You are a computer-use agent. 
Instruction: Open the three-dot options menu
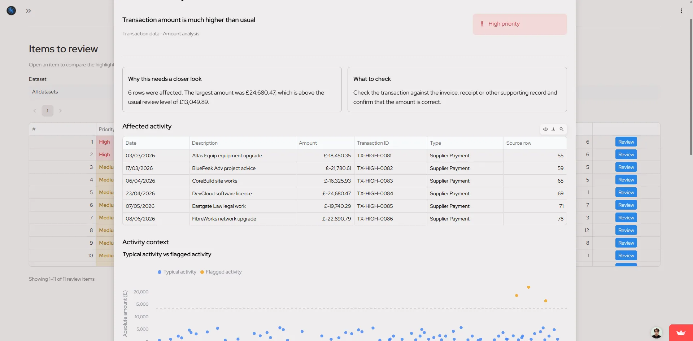pyautogui.click(x=681, y=11)
